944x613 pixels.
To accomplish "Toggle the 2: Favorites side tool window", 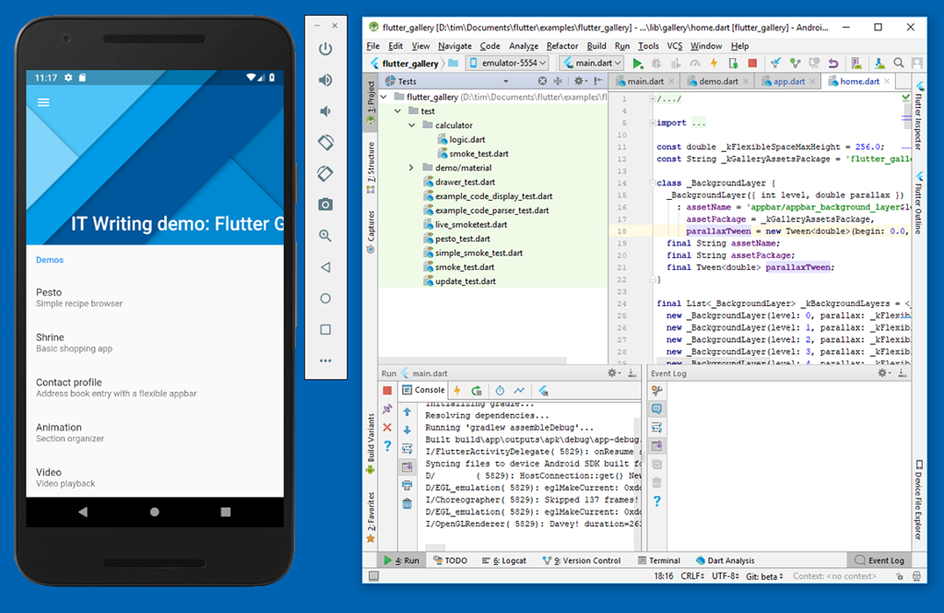I will tap(371, 516).
